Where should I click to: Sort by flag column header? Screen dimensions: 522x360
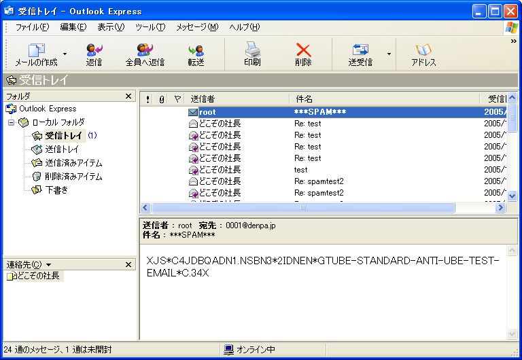[177, 98]
